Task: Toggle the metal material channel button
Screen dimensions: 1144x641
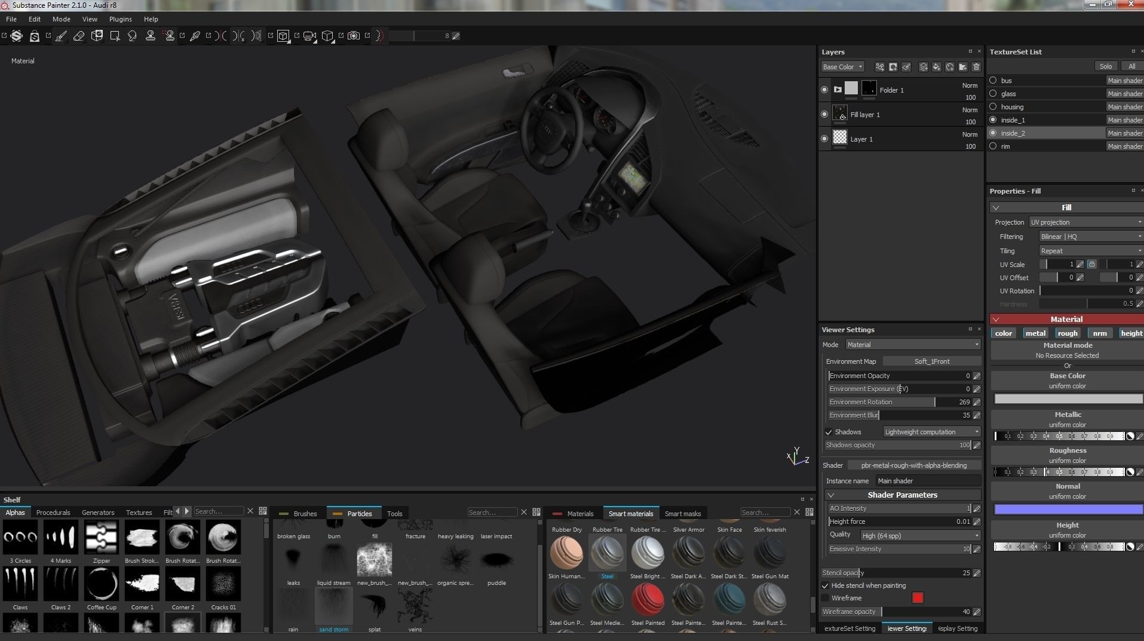Action: pos(1035,333)
